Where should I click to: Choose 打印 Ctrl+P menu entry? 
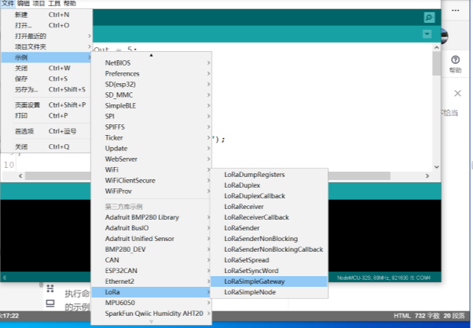[x=46, y=116]
